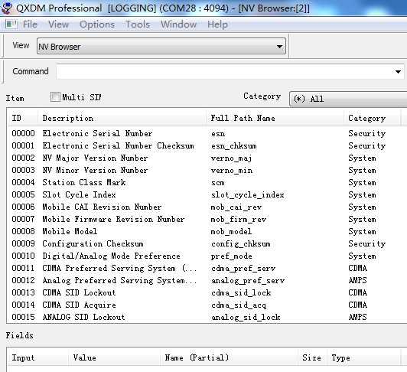Open the Window menu
The height and width of the screenshot is (372, 407).
[178, 24]
